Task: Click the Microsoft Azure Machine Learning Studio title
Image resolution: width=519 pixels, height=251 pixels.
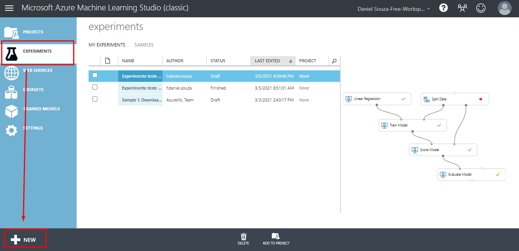Action: pos(105,8)
